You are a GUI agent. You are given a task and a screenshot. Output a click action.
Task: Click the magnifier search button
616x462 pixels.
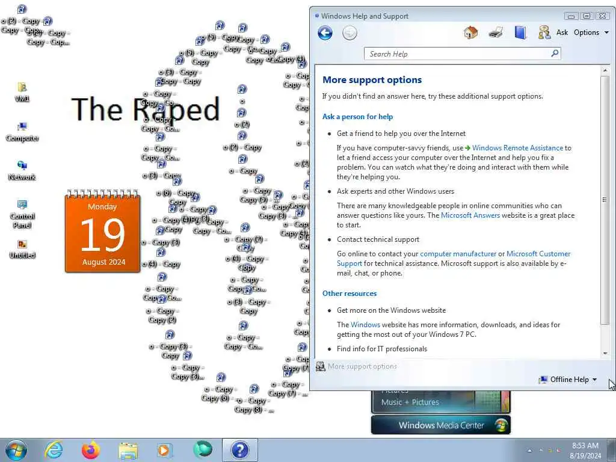coord(555,54)
